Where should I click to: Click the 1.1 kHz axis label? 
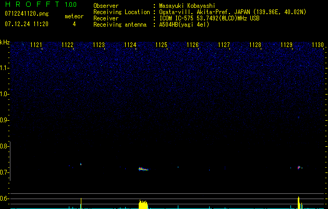click(x=4, y=68)
